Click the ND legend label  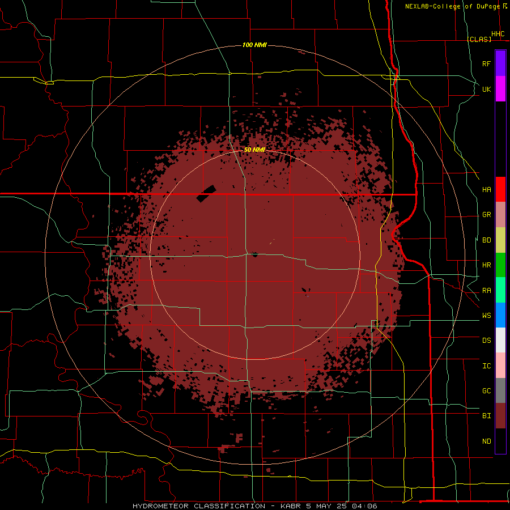click(x=486, y=441)
